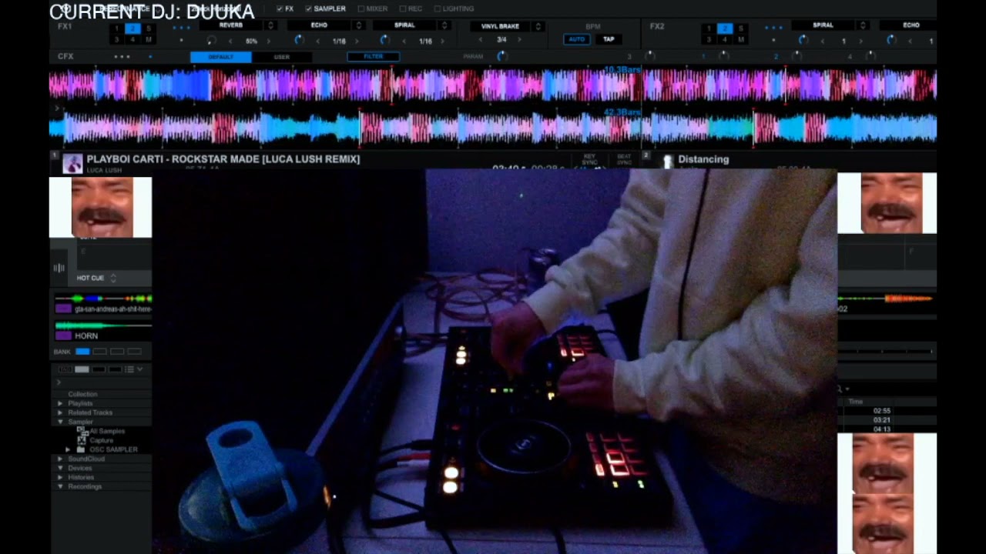
Task: Click CFX channel 3 knob
Action: 649,56
